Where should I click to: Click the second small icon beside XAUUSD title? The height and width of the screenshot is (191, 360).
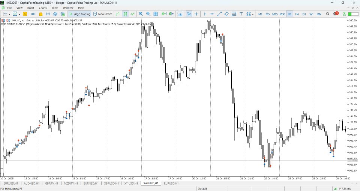click(8, 20)
